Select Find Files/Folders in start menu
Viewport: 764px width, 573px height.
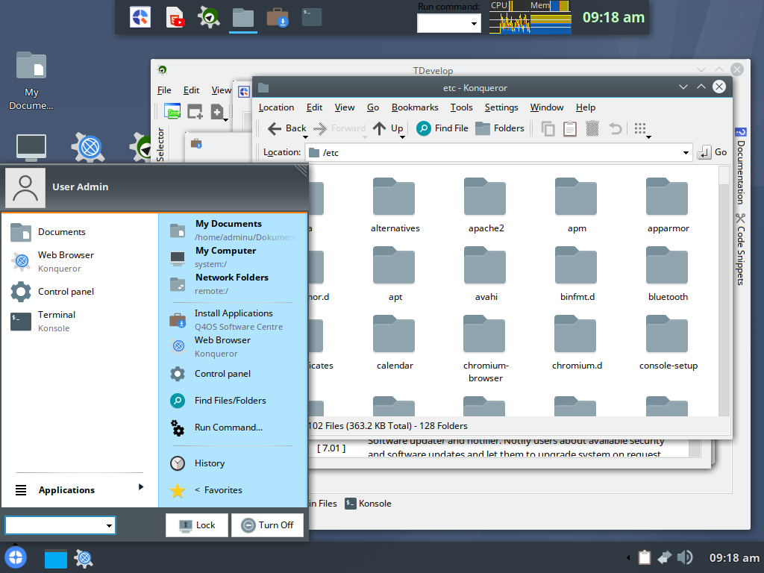pyautogui.click(x=230, y=401)
